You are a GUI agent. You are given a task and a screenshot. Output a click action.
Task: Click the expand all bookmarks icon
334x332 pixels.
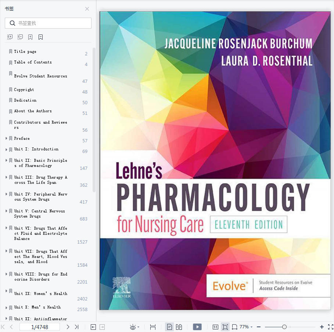[10, 37]
